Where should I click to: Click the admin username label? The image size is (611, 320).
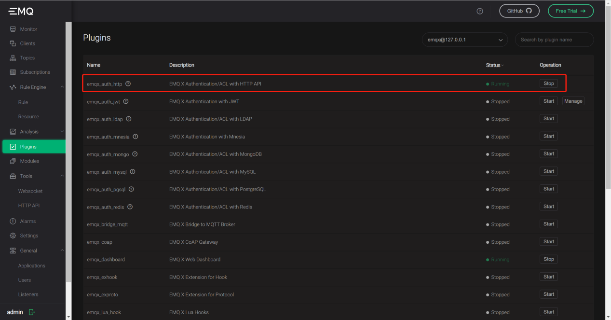coord(15,312)
